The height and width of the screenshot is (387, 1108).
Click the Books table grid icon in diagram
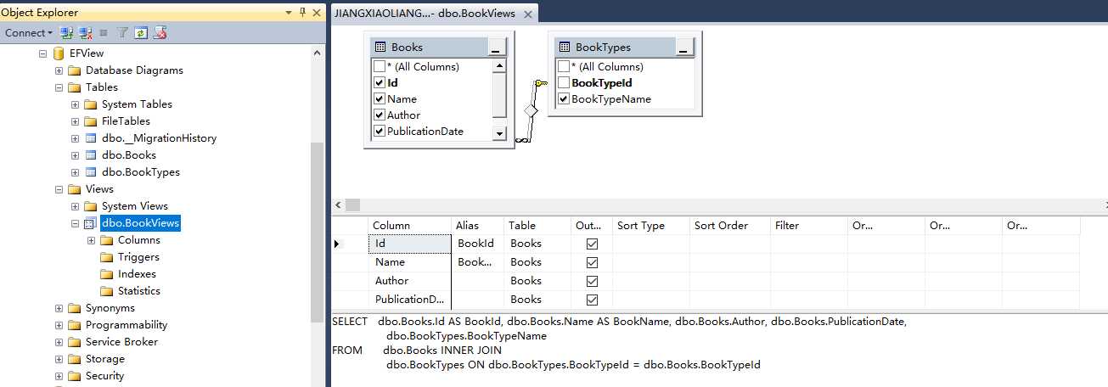tap(380, 47)
